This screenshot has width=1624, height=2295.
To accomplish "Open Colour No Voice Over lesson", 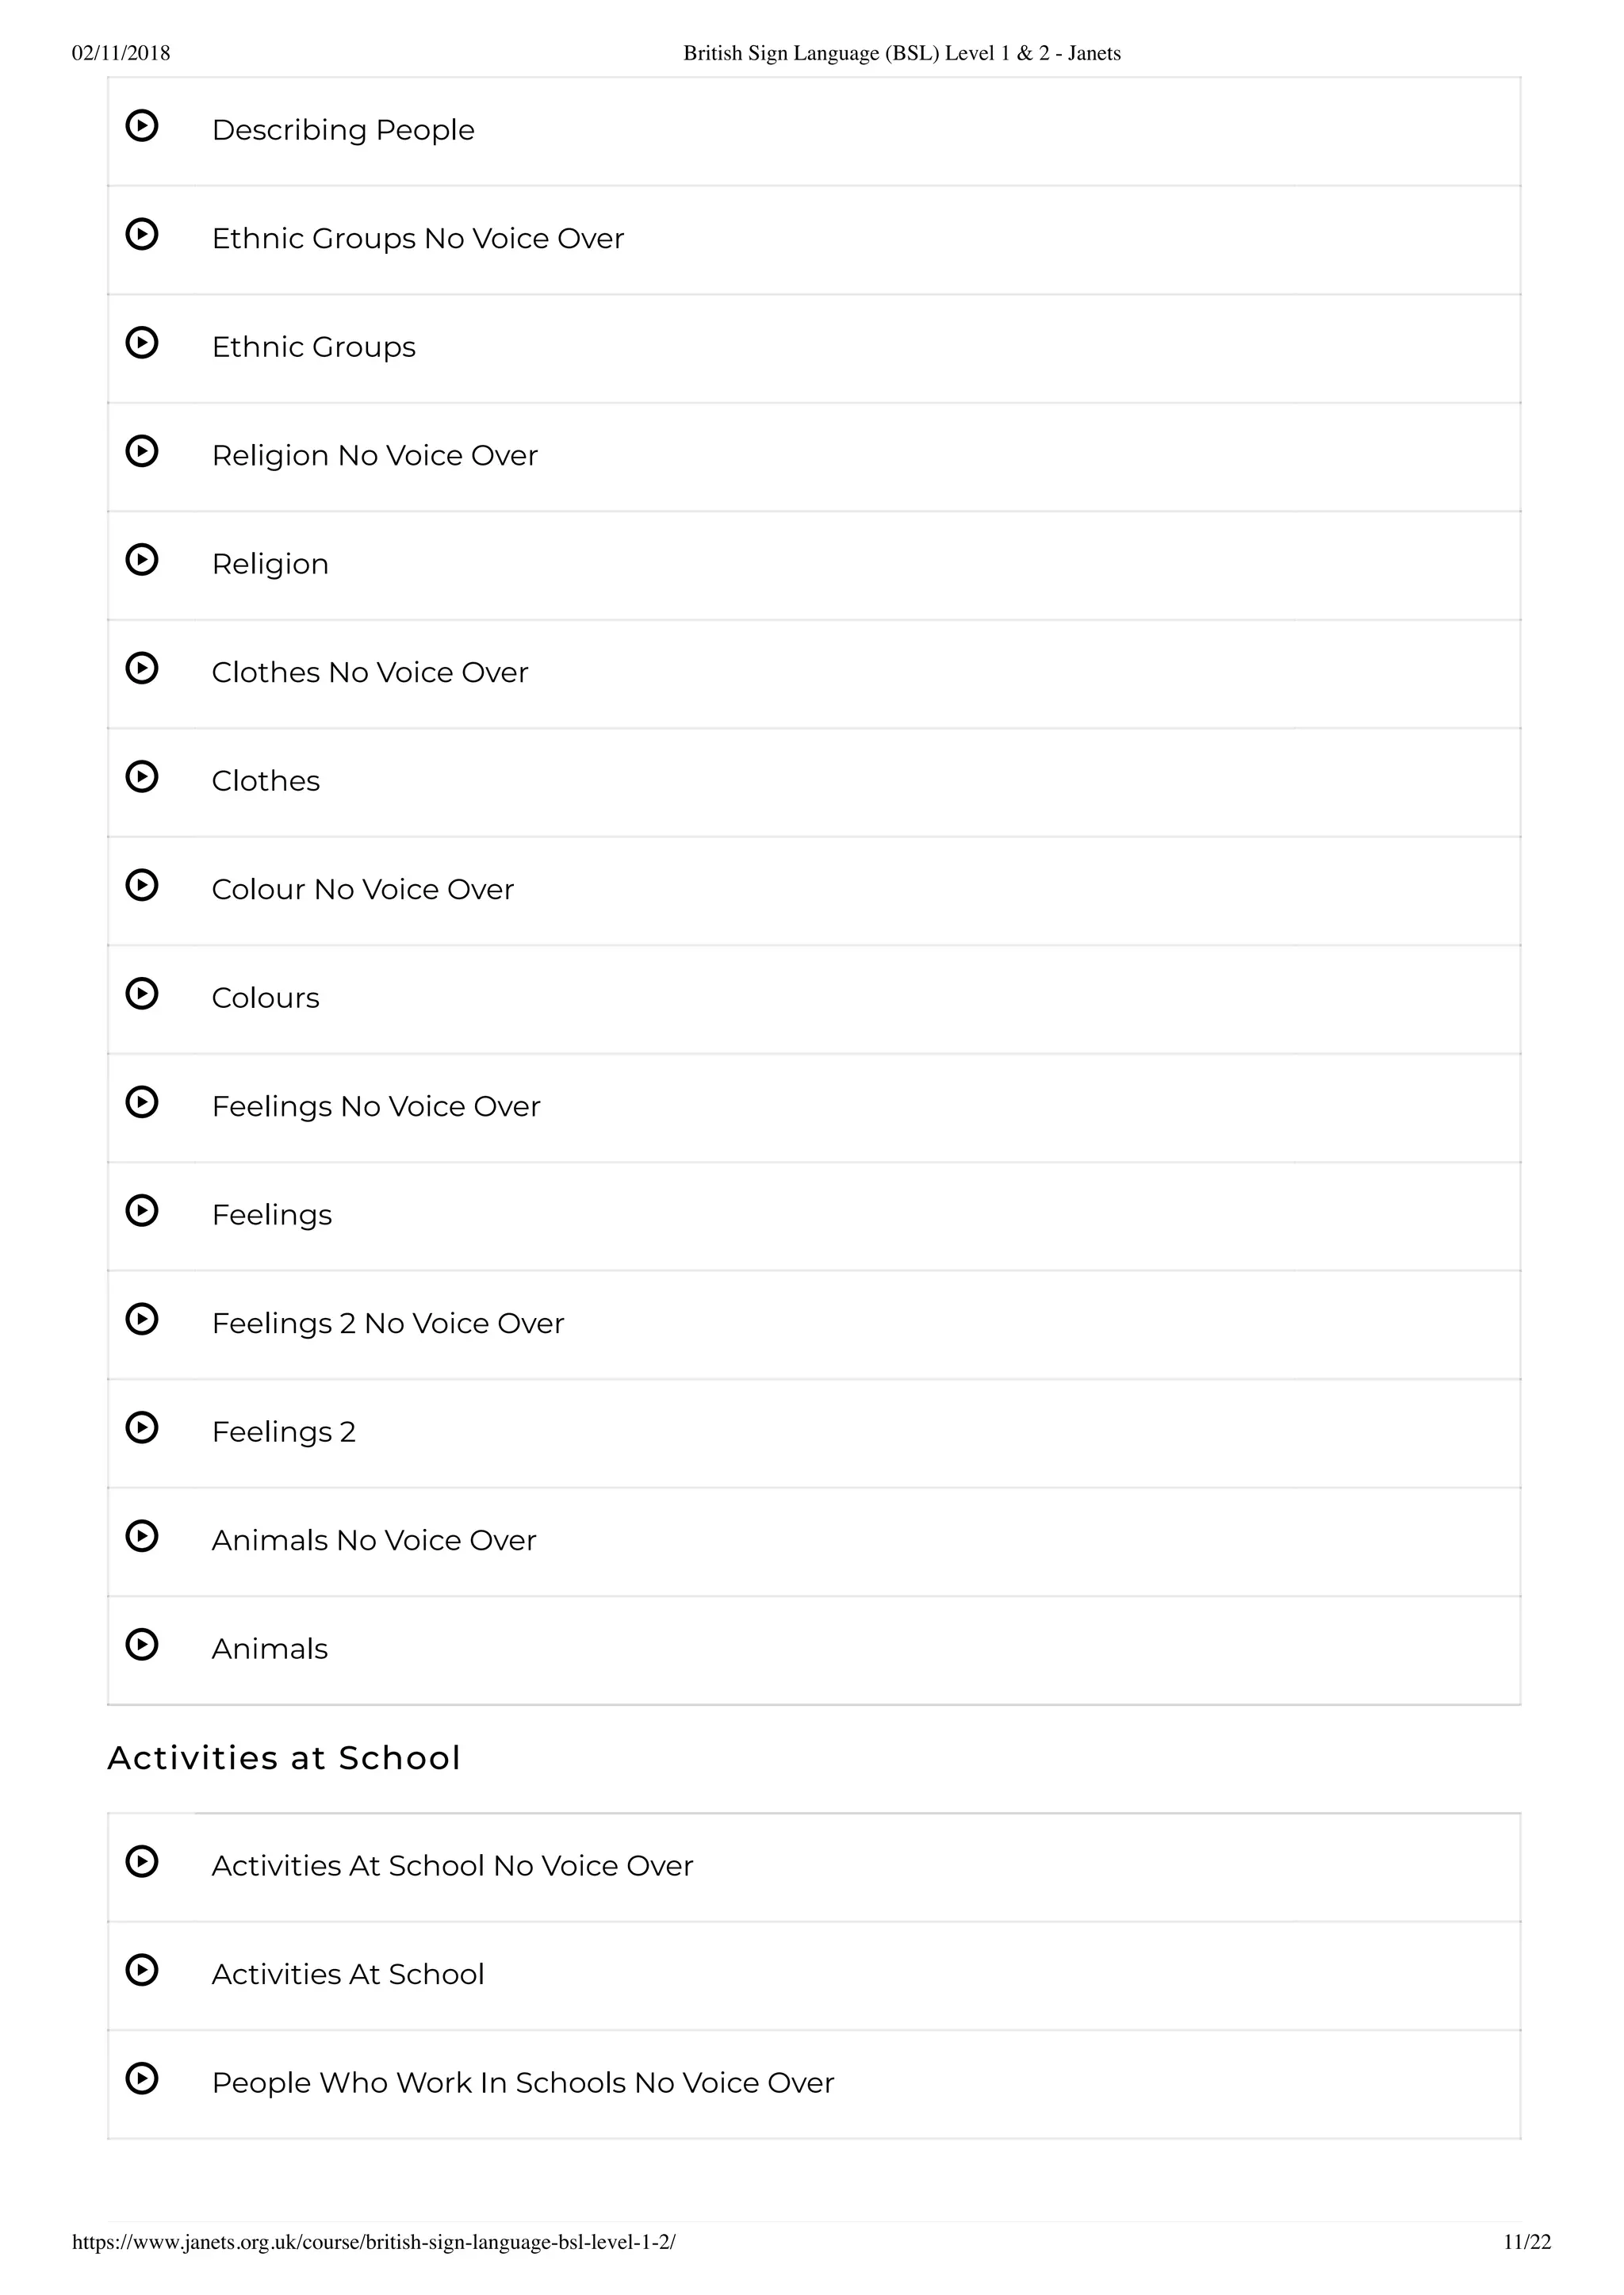I will point(362,890).
